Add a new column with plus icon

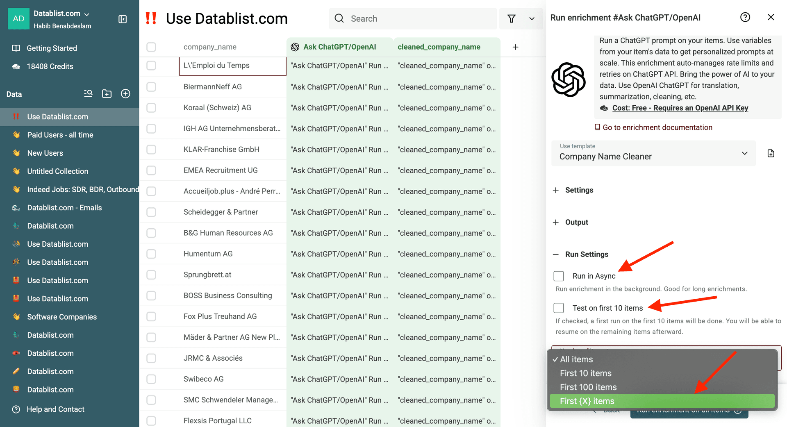coord(515,47)
